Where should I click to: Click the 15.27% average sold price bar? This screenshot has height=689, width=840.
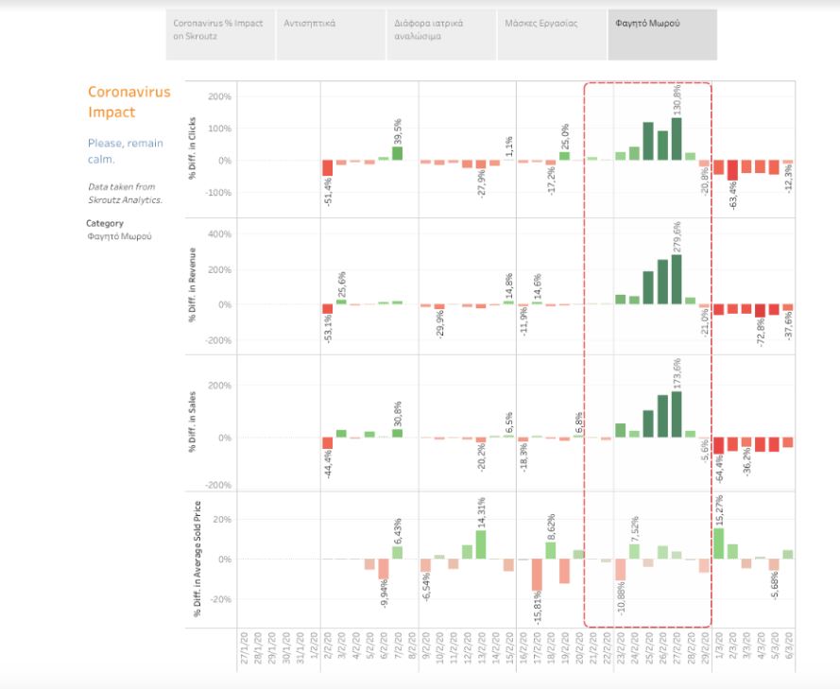tap(718, 543)
